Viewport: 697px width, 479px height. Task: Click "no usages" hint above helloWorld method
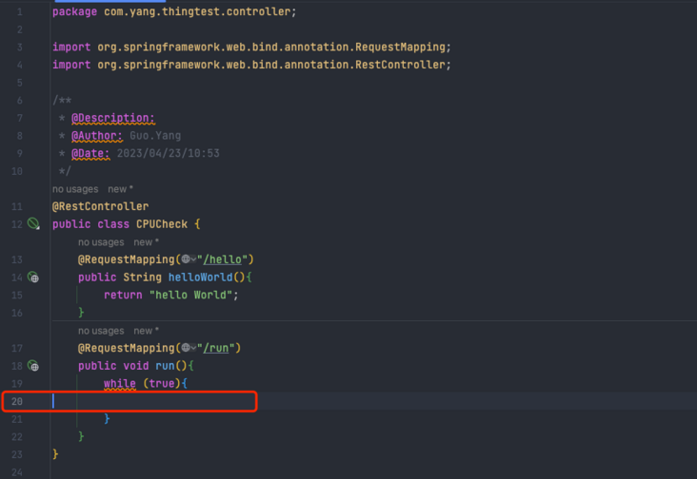[x=101, y=242]
